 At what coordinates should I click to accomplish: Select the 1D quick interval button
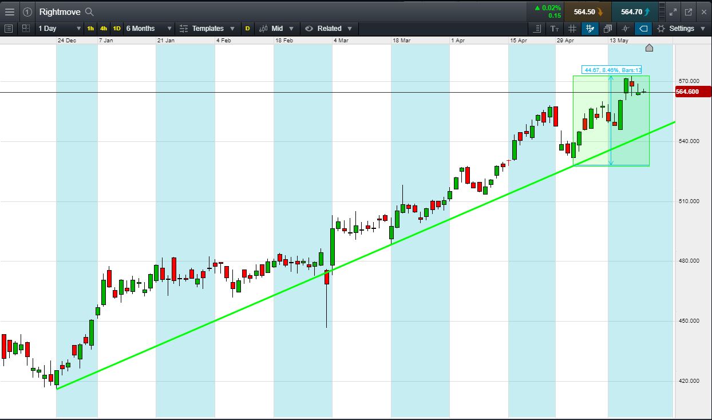pyautogui.click(x=117, y=28)
